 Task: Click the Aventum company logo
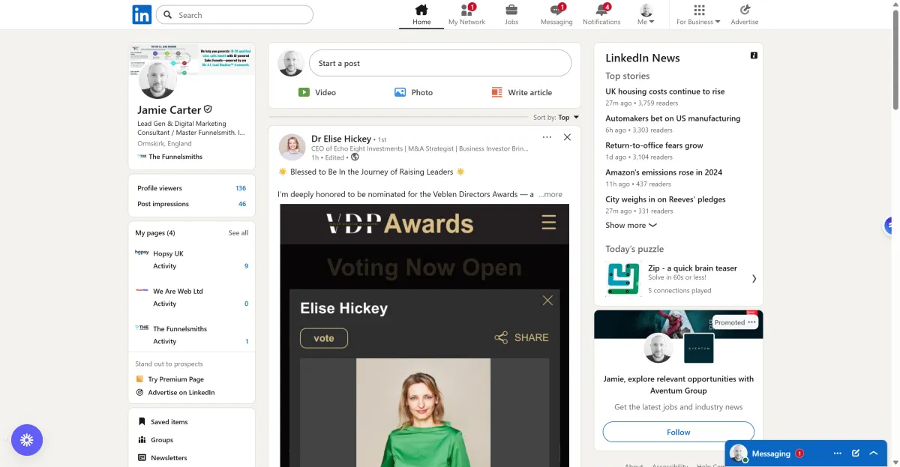pyautogui.click(x=698, y=349)
